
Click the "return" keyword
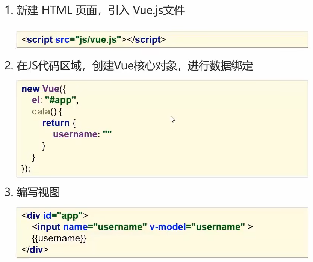[x=56, y=123]
